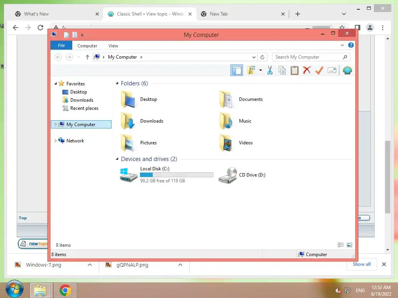Click the Copy toolbar icon
This screenshot has height=298, width=398.
[x=282, y=70]
